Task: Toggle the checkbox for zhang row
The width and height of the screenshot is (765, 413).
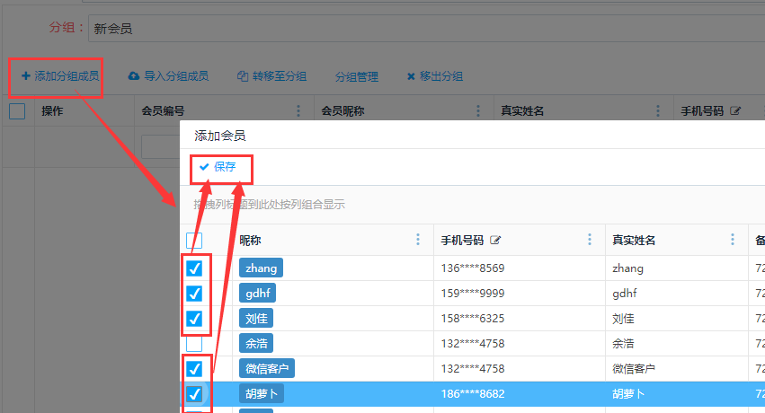Action: [194, 268]
